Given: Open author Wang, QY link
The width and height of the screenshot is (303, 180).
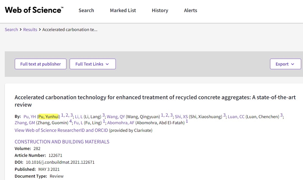Looking at the screenshot, I should (116, 117).
